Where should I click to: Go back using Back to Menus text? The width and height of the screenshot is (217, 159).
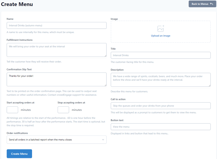coord(200,4)
